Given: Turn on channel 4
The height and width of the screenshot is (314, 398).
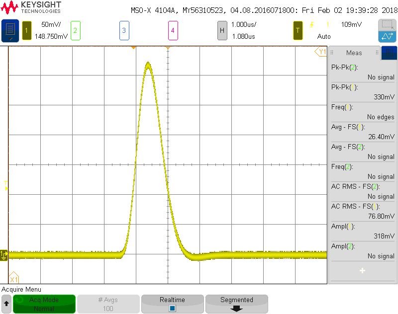Looking at the screenshot, I should pos(173,31).
